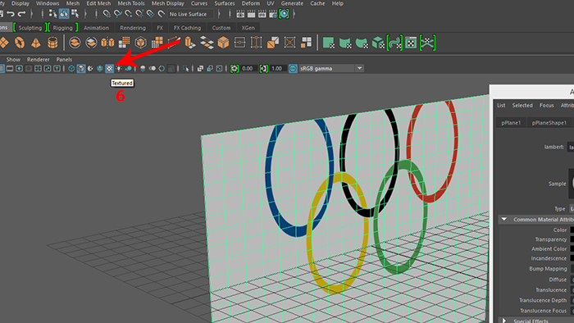Open viewport Show menu
The height and width of the screenshot is (323, 574).
pos(13,59)
